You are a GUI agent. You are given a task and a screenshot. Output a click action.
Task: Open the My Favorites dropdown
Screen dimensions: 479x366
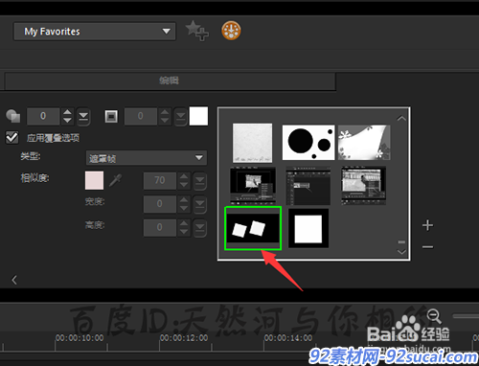(x=95, y=32)
